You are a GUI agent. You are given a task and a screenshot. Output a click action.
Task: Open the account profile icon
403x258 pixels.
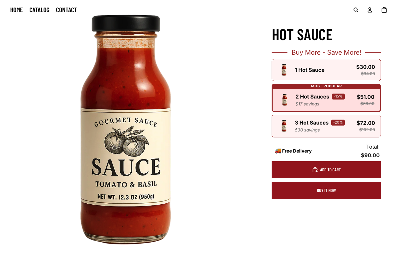370,10
